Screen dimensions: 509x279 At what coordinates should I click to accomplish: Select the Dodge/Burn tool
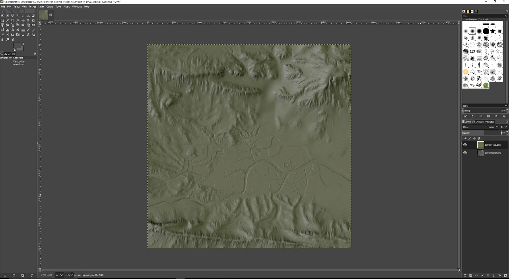point(13,39)
